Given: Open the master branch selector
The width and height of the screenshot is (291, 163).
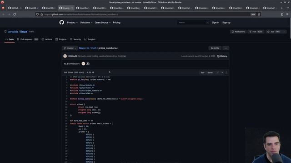Looking at the screenshot, I should click(x=70, y=48).
